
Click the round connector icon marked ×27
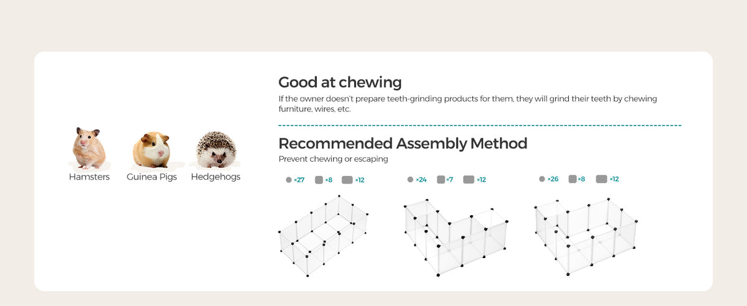289,180
